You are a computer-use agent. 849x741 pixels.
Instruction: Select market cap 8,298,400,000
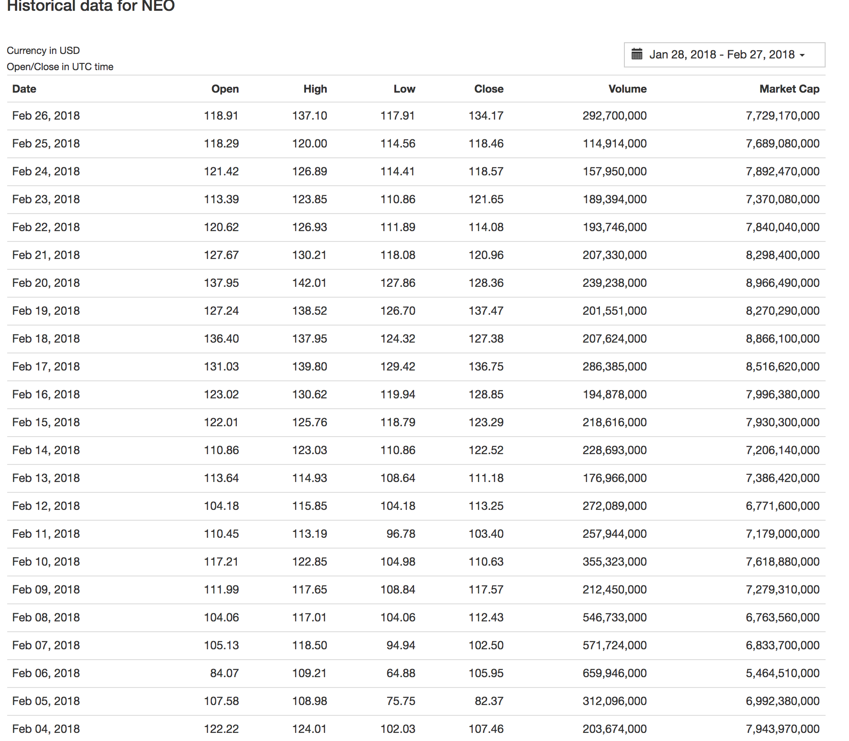click(x=783, y=255)
